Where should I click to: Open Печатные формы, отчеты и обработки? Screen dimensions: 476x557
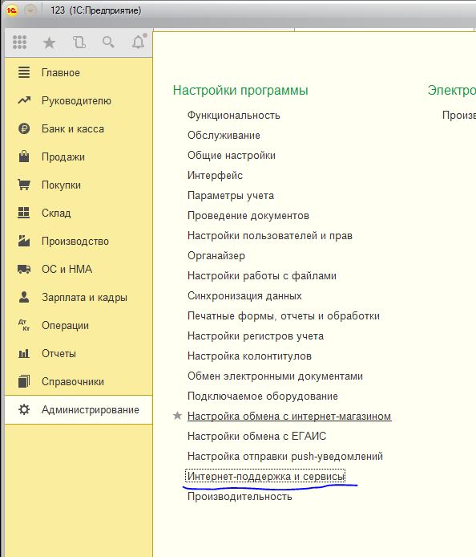tap(284, 316)
